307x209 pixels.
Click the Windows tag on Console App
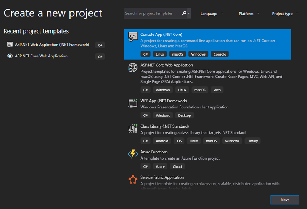click(198, 54)
